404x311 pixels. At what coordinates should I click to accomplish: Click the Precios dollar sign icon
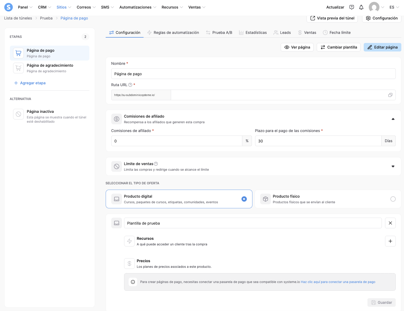coord(129,264)
